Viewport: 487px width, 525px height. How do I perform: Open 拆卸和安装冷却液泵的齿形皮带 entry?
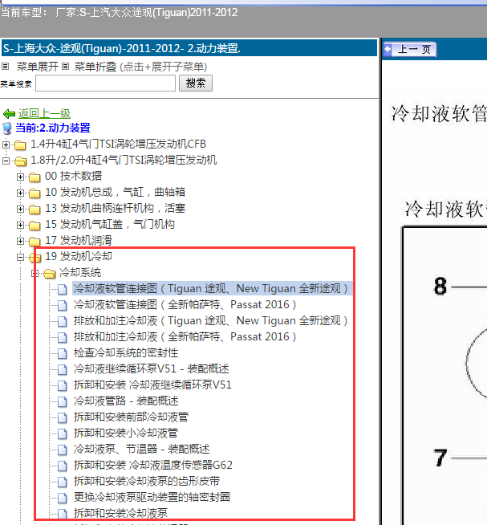[x=147, y=482]
